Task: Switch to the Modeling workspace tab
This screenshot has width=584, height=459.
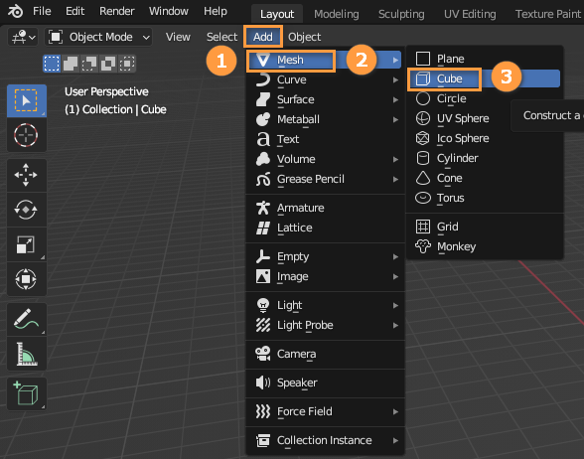Action: tap(337, 14)
